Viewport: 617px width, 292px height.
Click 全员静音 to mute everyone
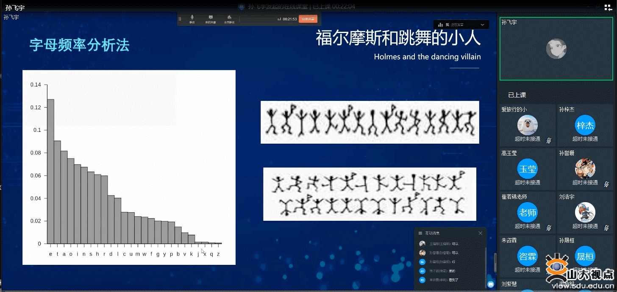[x=230, y=18]
